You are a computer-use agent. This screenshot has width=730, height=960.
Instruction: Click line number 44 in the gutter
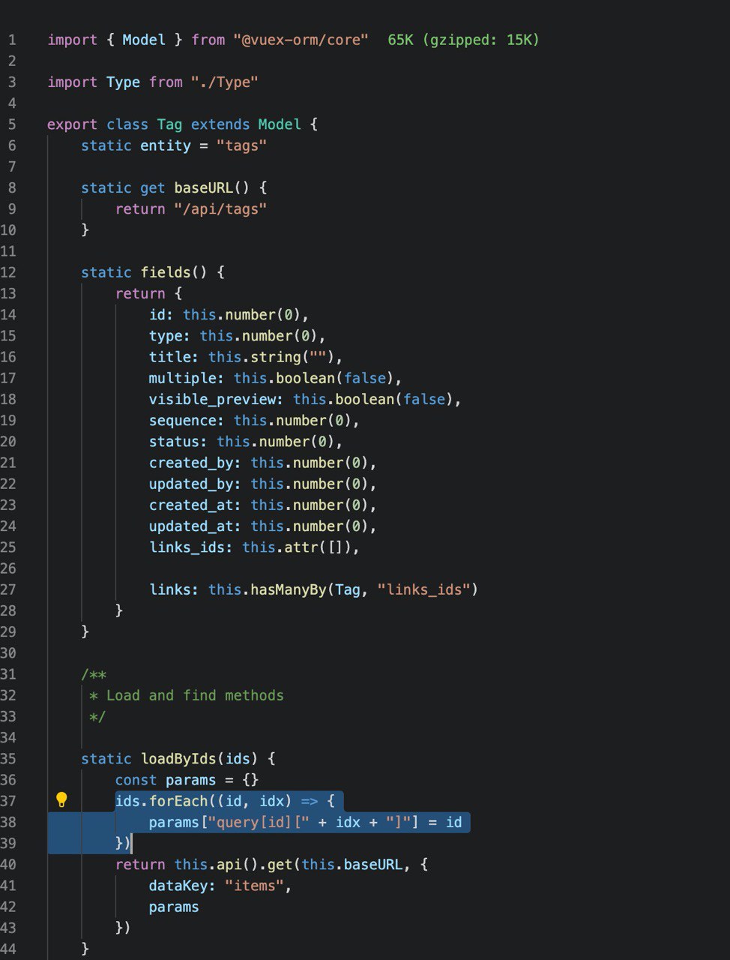8,949
